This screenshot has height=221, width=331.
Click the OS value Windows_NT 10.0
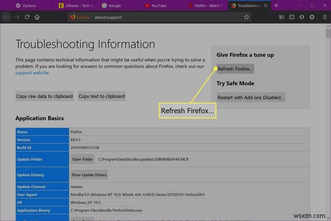86,203
